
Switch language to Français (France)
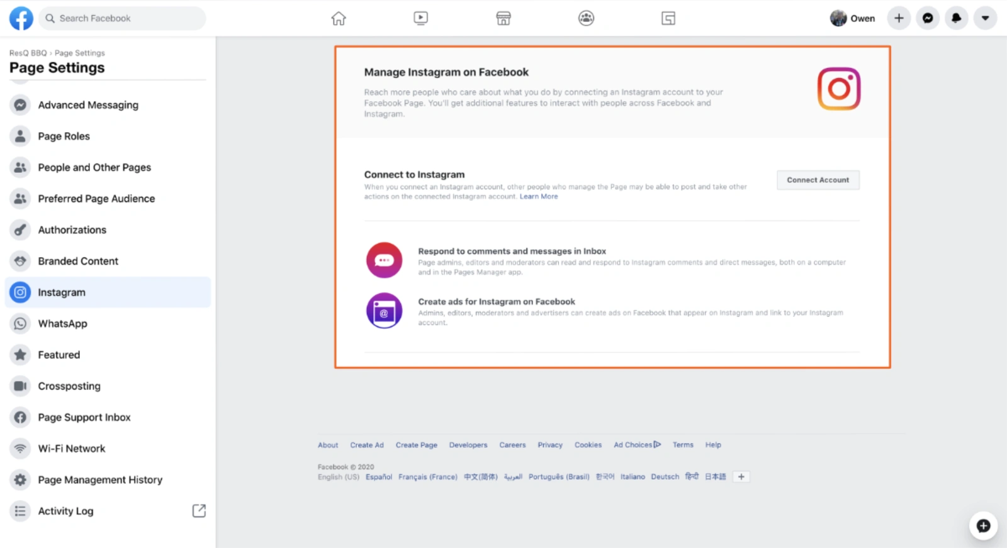click(x=428, y=477)
